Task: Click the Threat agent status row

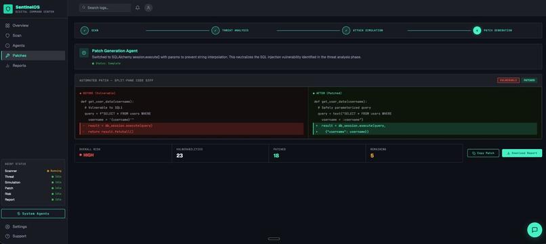Action: click(33, 177)
